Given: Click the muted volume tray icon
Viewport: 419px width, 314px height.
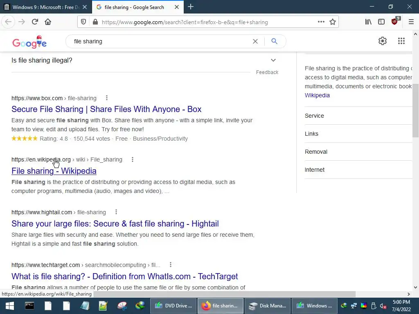Looking at the screenshot, I should pyautogui.click(x=383, y=306).
